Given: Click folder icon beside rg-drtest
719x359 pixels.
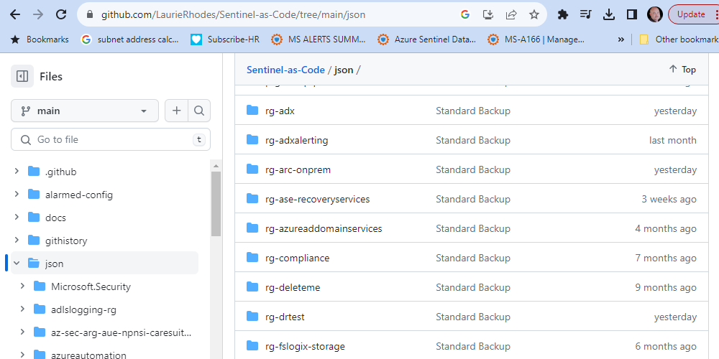Looking at the screenshot, I should [x=252, y=317].
